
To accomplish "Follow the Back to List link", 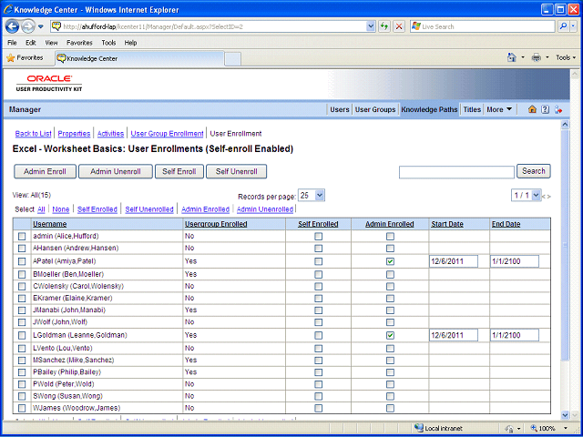I will pos(33,134).
